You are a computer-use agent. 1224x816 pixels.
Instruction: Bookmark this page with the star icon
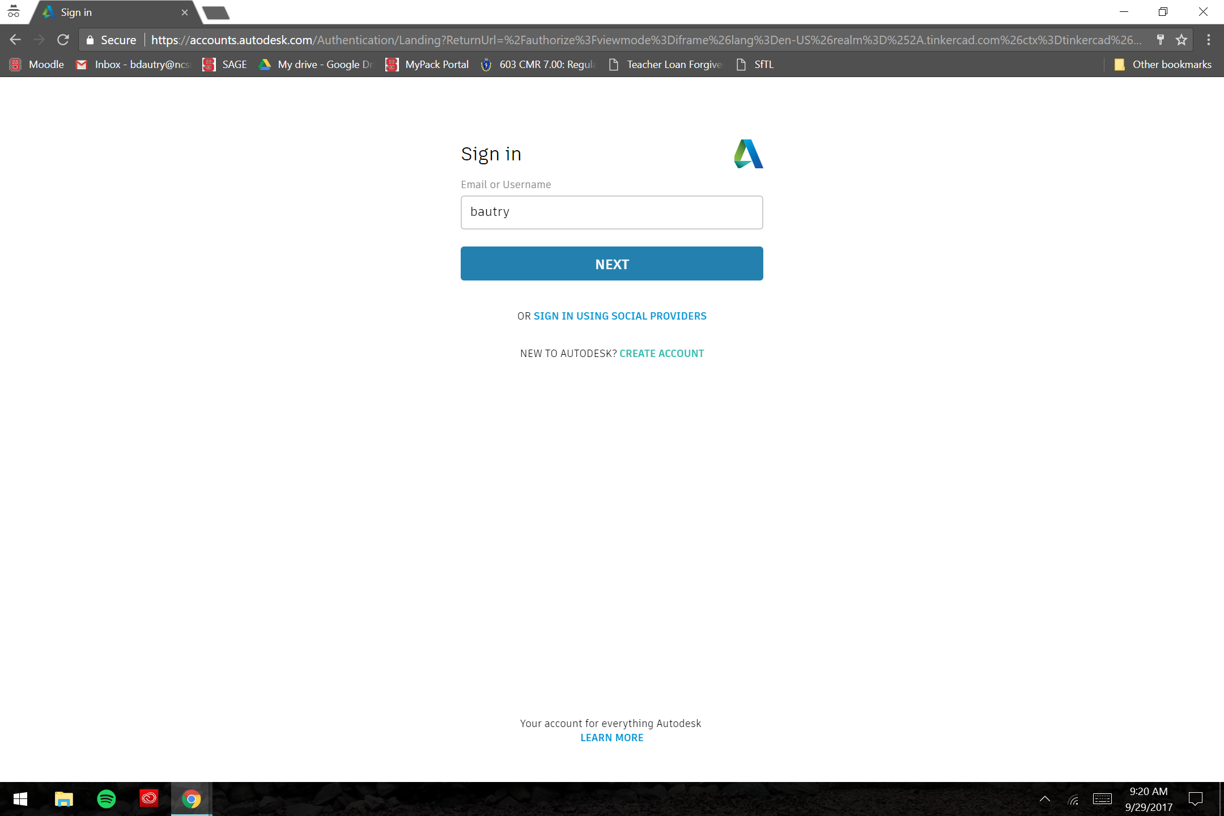pos(1181,40)
